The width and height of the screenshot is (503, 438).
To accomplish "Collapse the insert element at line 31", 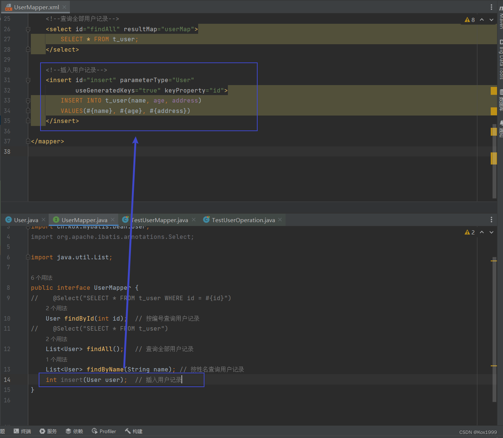I will [x=28, y=80].
